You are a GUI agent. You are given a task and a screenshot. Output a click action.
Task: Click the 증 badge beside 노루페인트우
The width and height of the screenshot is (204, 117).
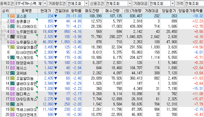pyautogui.click(x=12, y=32)
